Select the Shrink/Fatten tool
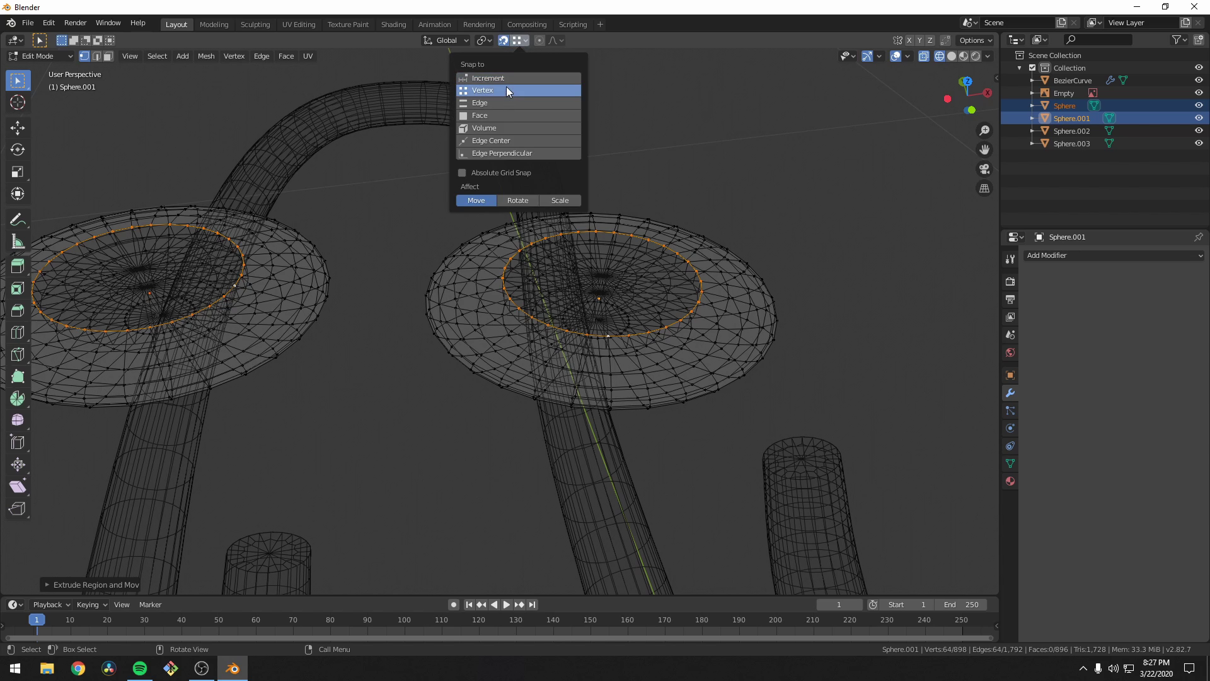Image resolution: width=1210 pixels, height=681 pixels. (18, 465)
